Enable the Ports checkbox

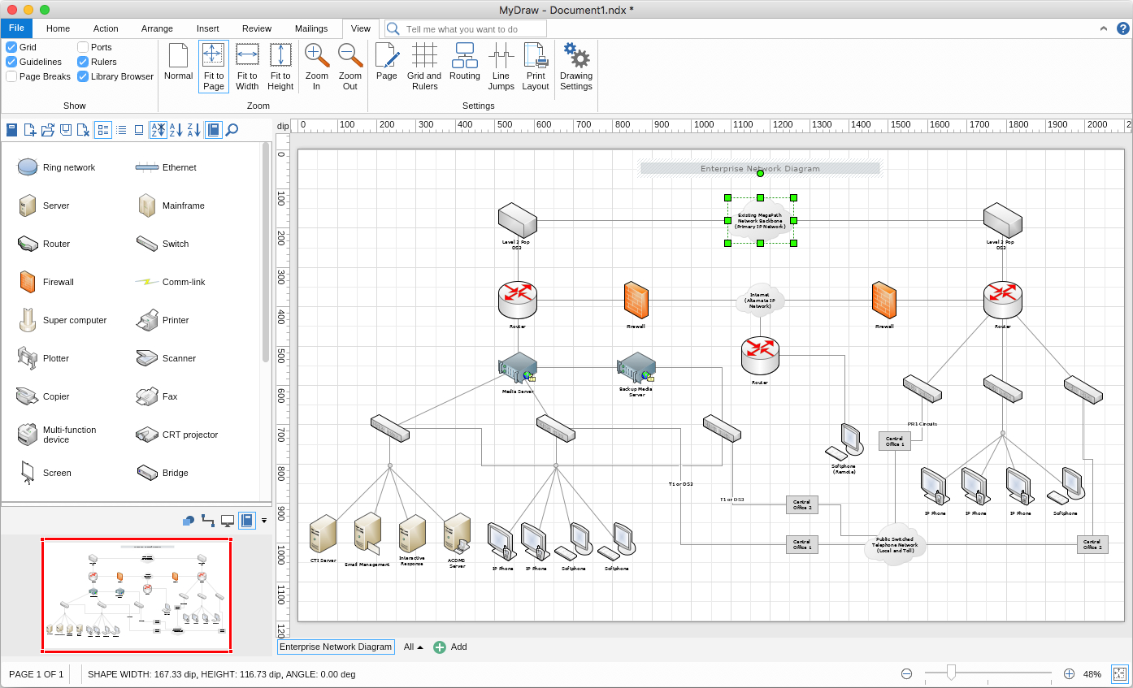pyautogui.click(x=83, y=47)
